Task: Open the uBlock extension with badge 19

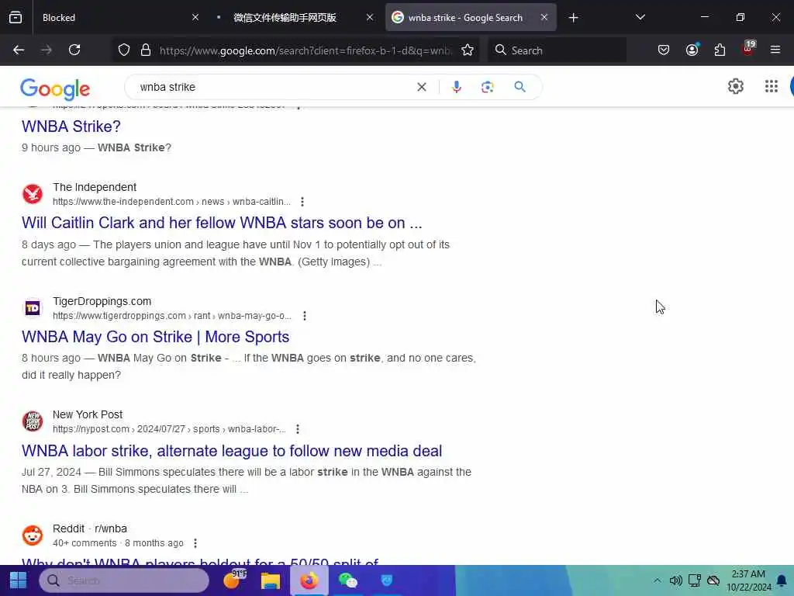Action: (x=748, y=49)
